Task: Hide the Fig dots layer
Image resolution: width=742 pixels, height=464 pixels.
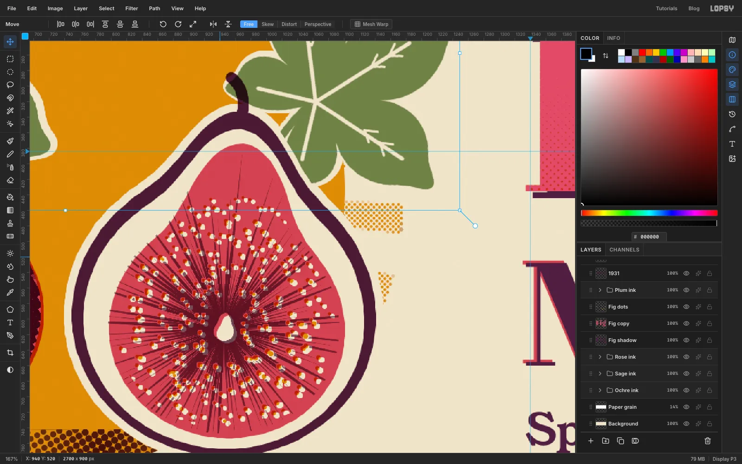Action: [x=686, y=307]
